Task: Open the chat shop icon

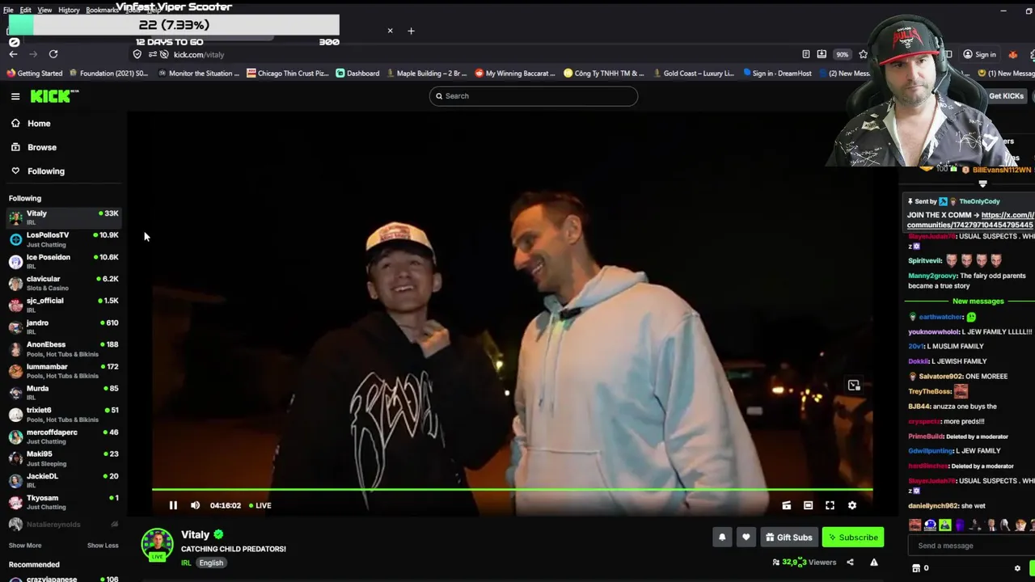Action: (x=915, y=568)
